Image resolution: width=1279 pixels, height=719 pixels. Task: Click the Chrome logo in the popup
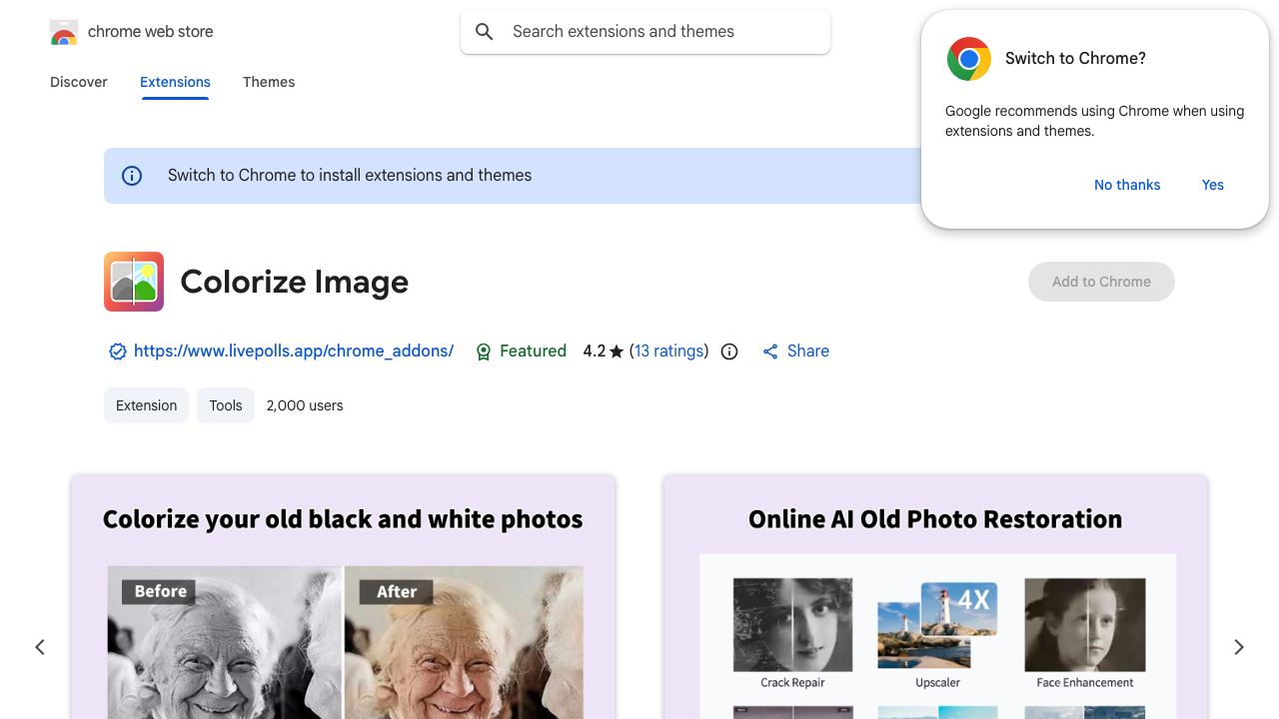pos(969,59)
